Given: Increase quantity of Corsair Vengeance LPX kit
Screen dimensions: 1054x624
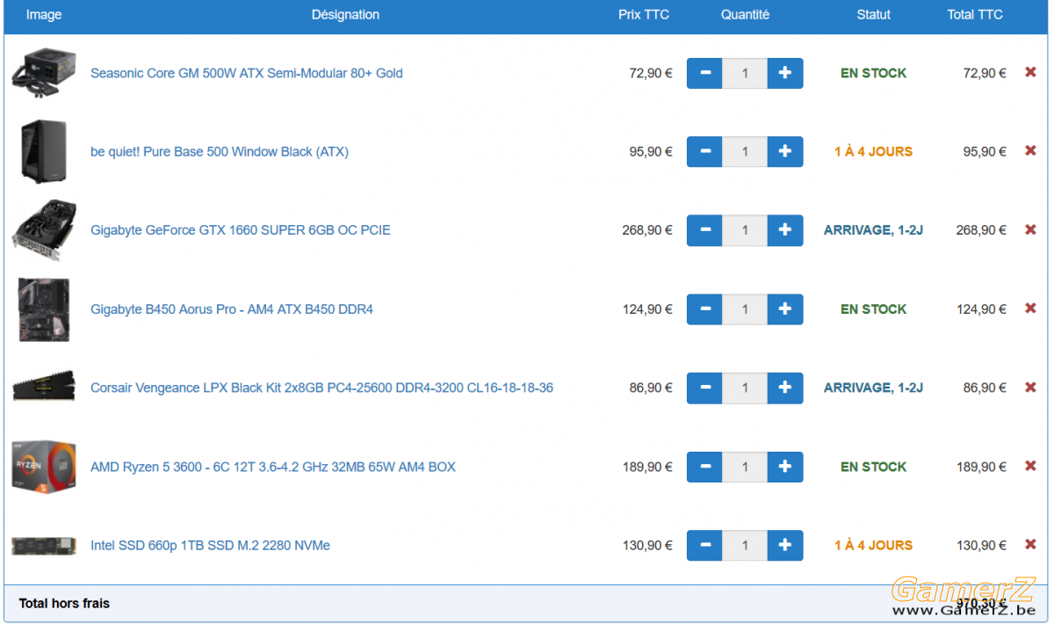Looking at the screenshot, I should [x=785, y=388].
